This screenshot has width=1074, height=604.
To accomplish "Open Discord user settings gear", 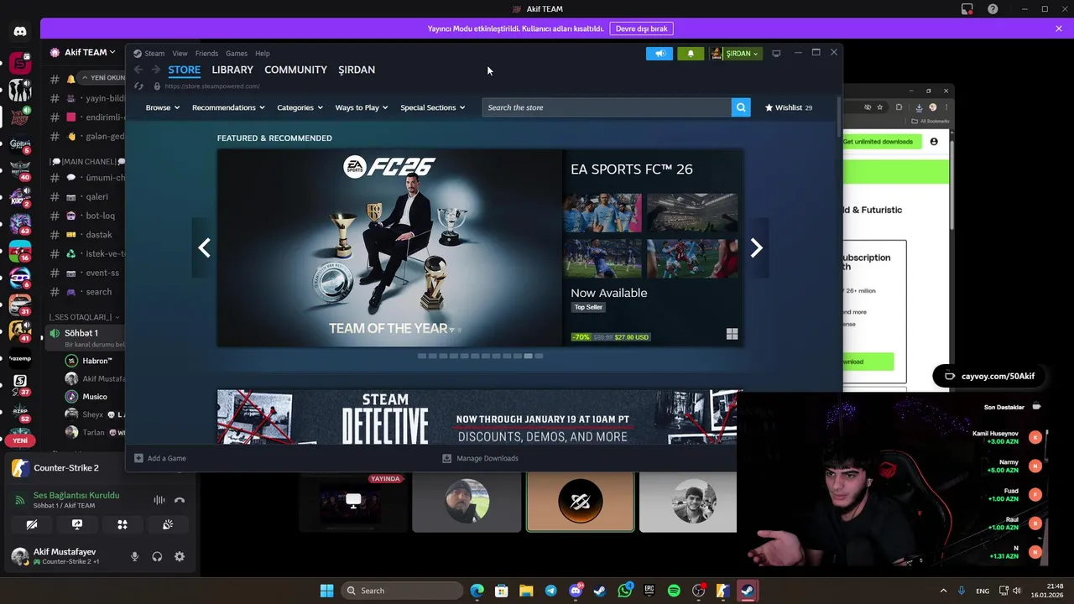I will point(180,556).
